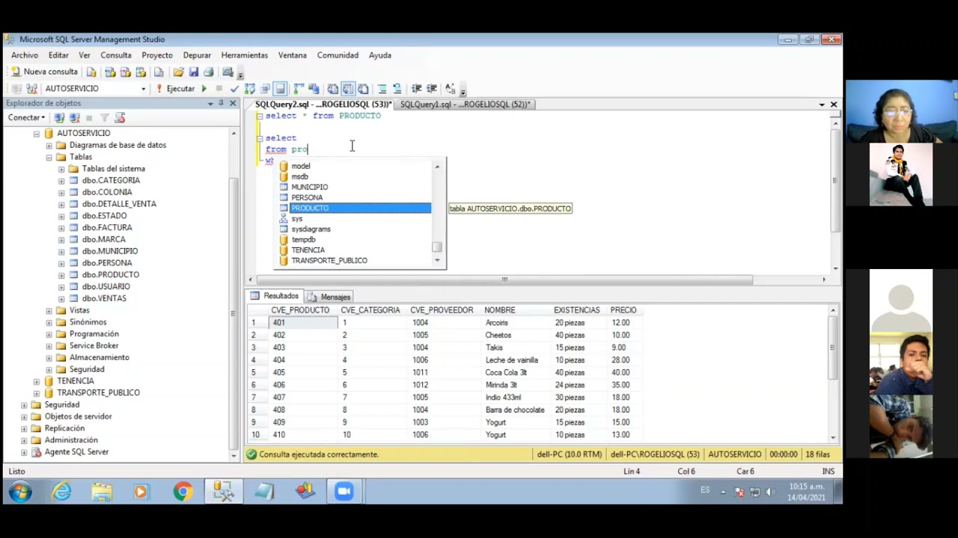Click the comment out selected lines icon
This screenshot has height=538, width=958.
(x=382, y=88)
